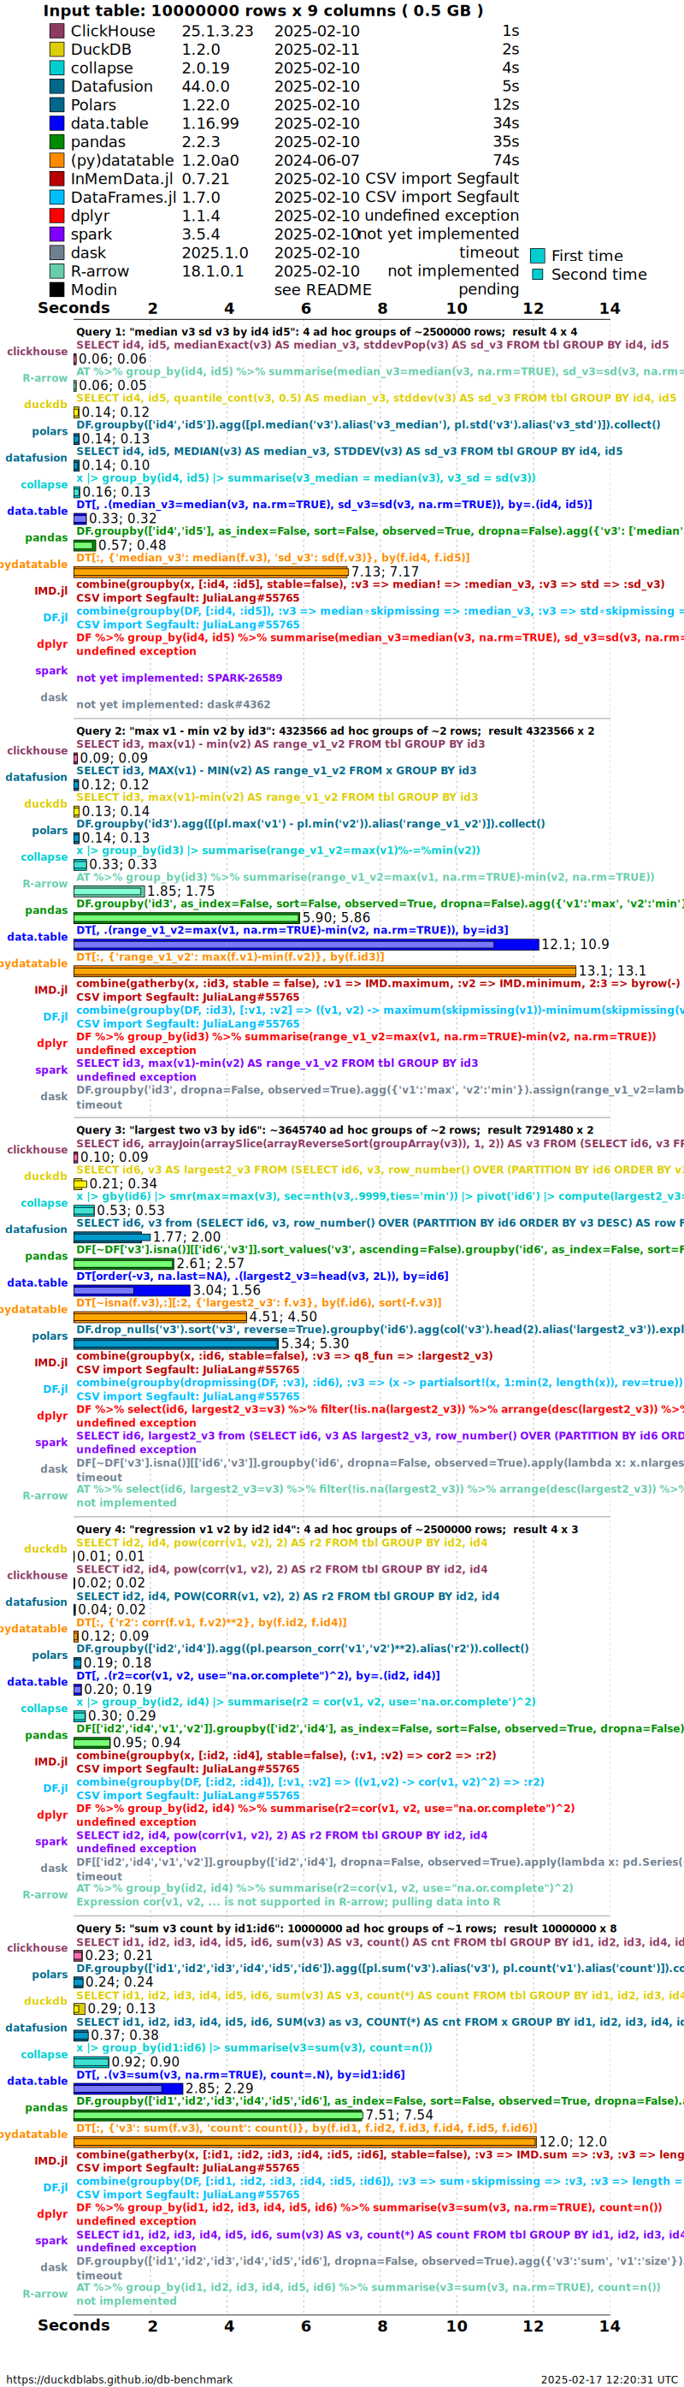The width and height of the screenshot is (684, 2387).
Task: Click the spark purple legend swatch
Action: [x=56, y=234]
